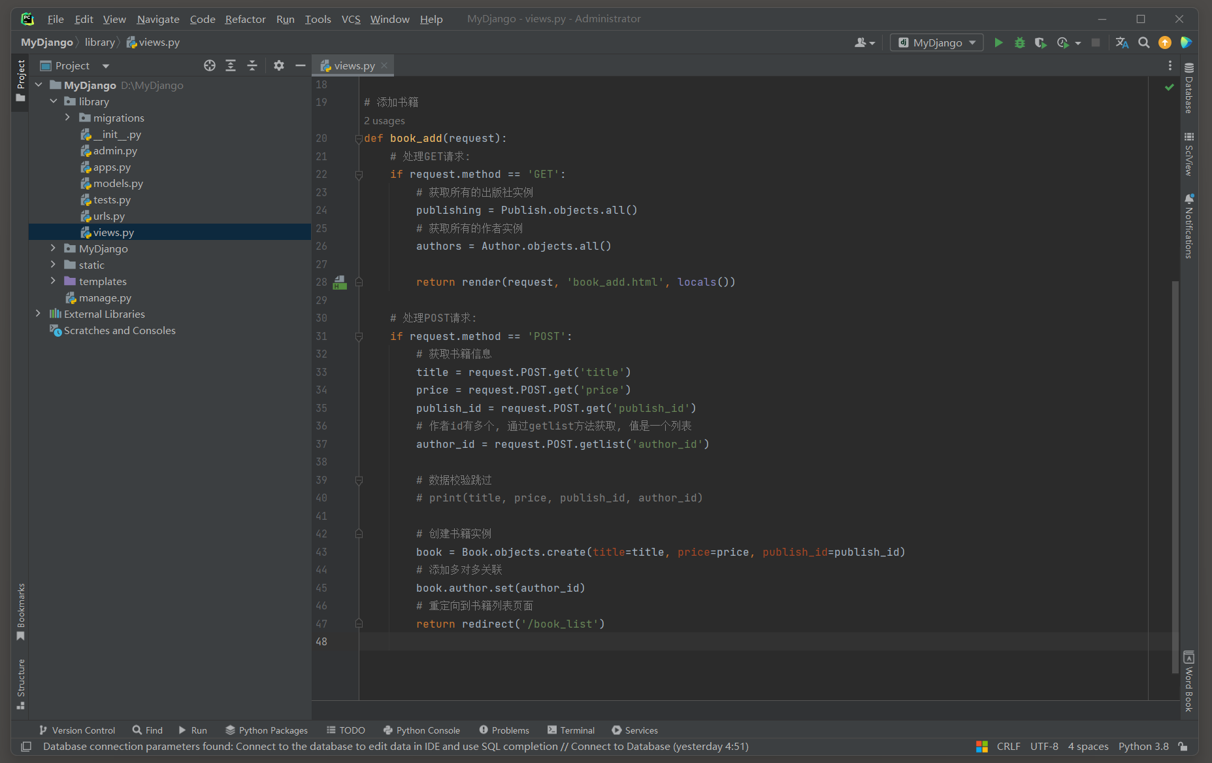Select manage.py in the project tree
This screenshot has width=1212, height=763.
click(x=105, y=298)
